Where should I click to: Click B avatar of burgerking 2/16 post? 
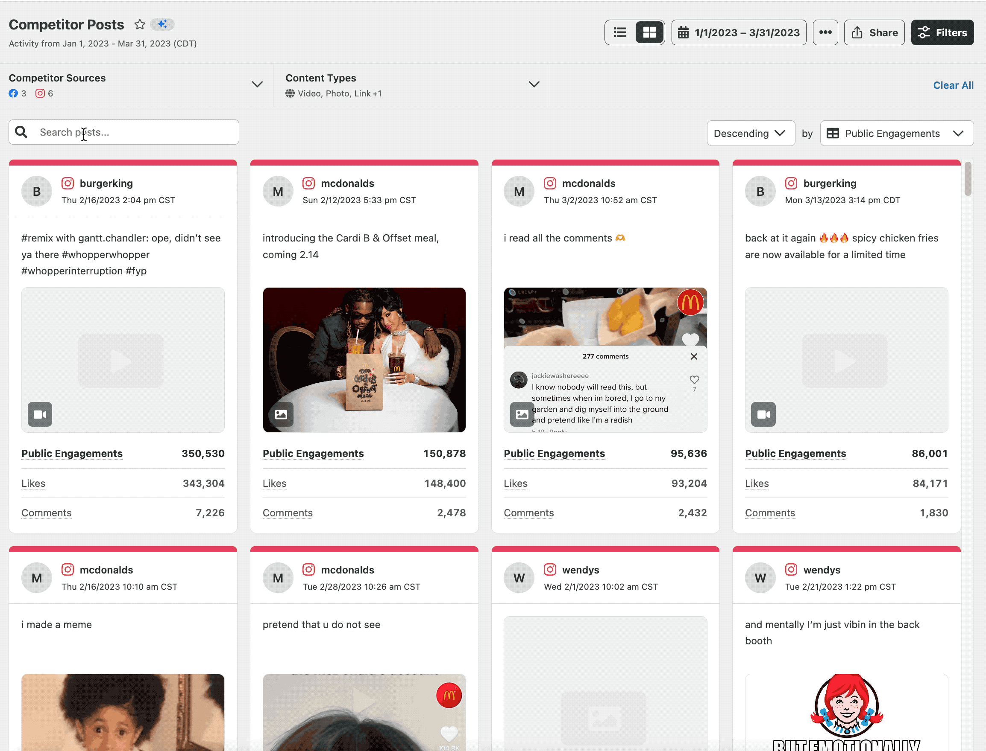pos(37,191)
